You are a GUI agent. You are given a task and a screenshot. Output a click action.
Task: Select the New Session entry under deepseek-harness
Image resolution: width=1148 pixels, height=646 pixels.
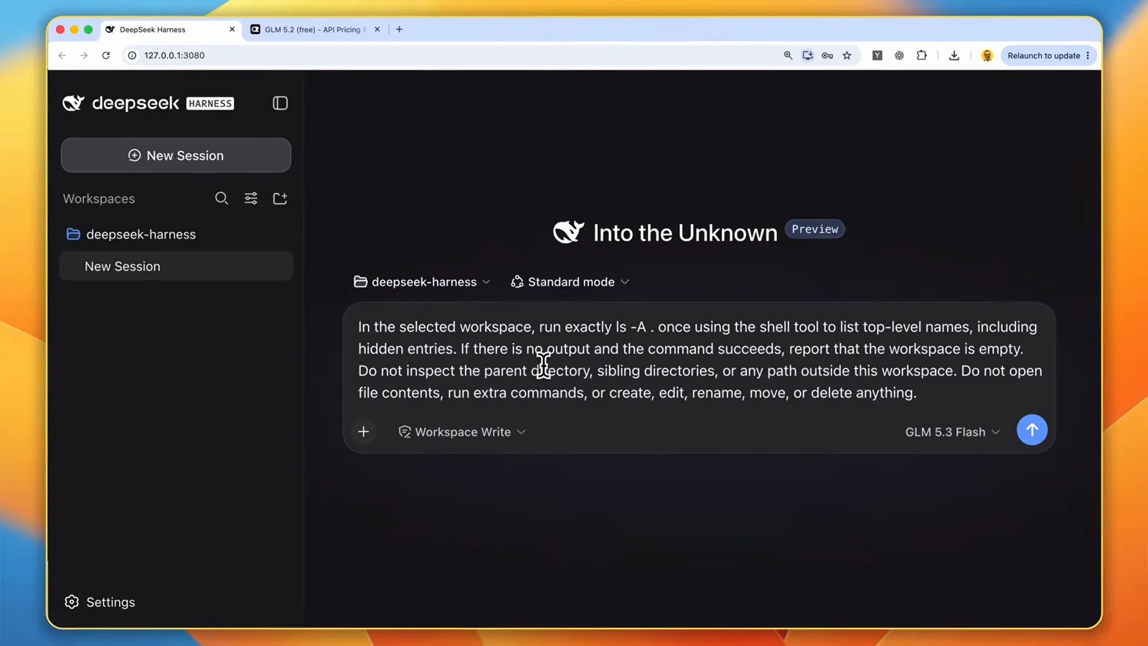(x=176, y=266)
